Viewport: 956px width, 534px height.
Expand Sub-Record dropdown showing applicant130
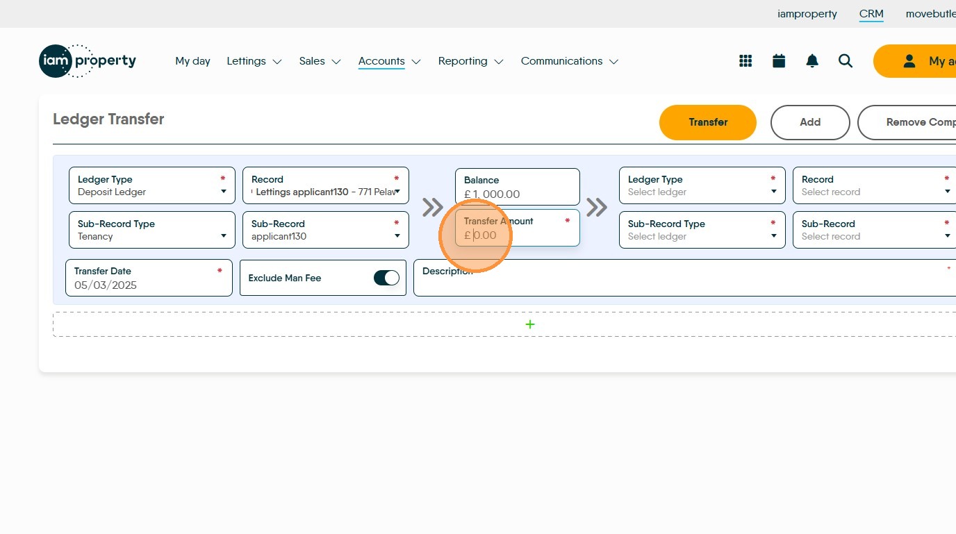tap(325, 230)
